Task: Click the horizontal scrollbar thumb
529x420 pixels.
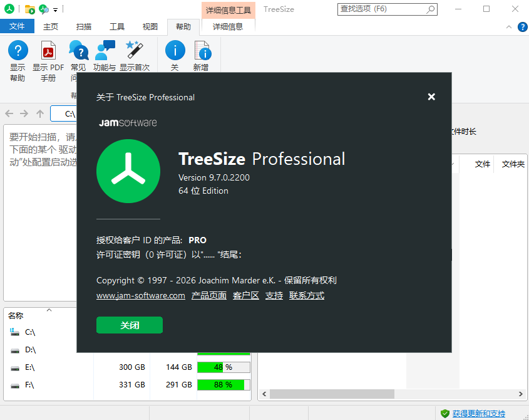Action: [x=332, y=394]
